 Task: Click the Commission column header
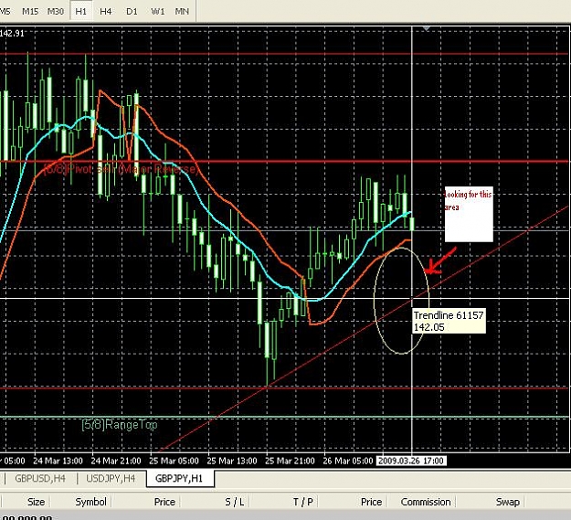click(x=426, y=502)
